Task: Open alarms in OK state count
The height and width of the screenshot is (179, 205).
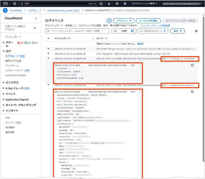Action: tap(28, 43)
